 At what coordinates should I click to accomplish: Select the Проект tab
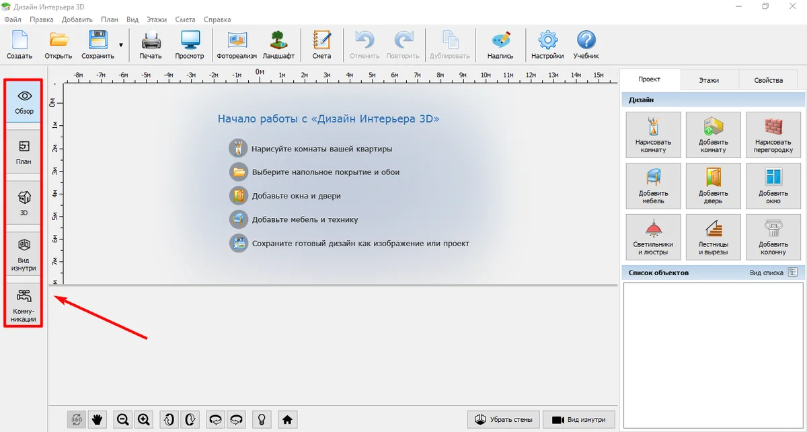[650, 79]
